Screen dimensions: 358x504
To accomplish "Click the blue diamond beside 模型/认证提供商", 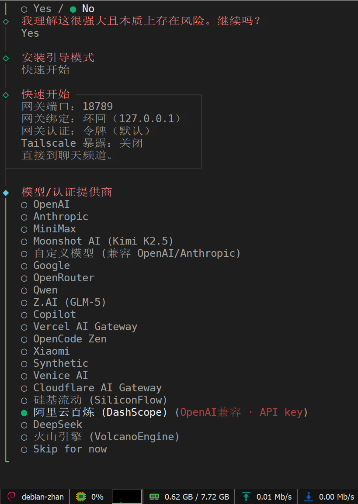I will pos(6,192).
